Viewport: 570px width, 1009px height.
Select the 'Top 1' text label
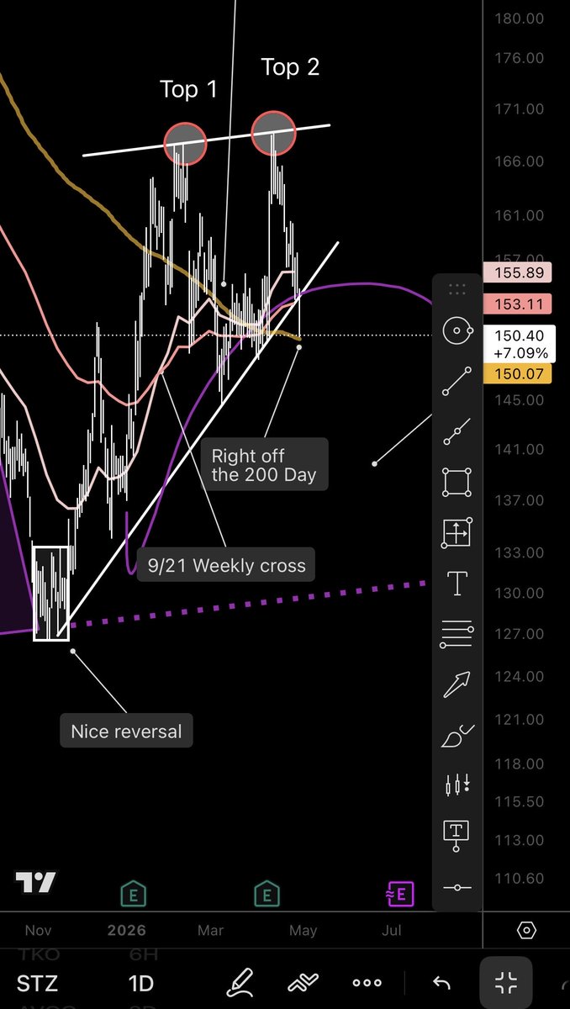[188, 89]
